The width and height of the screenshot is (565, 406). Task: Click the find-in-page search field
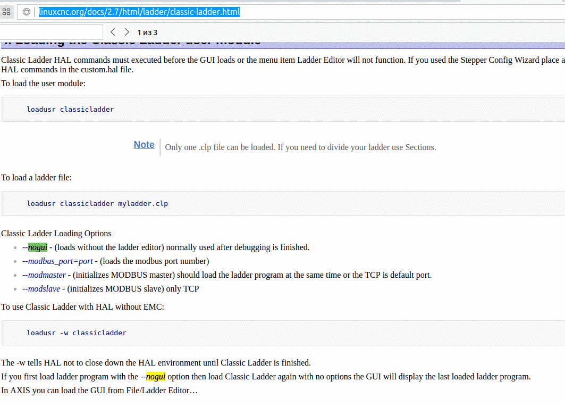tap(51, 32)
